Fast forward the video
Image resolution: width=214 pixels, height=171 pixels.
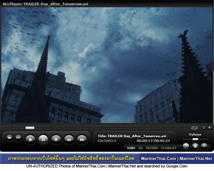point(82,139)
